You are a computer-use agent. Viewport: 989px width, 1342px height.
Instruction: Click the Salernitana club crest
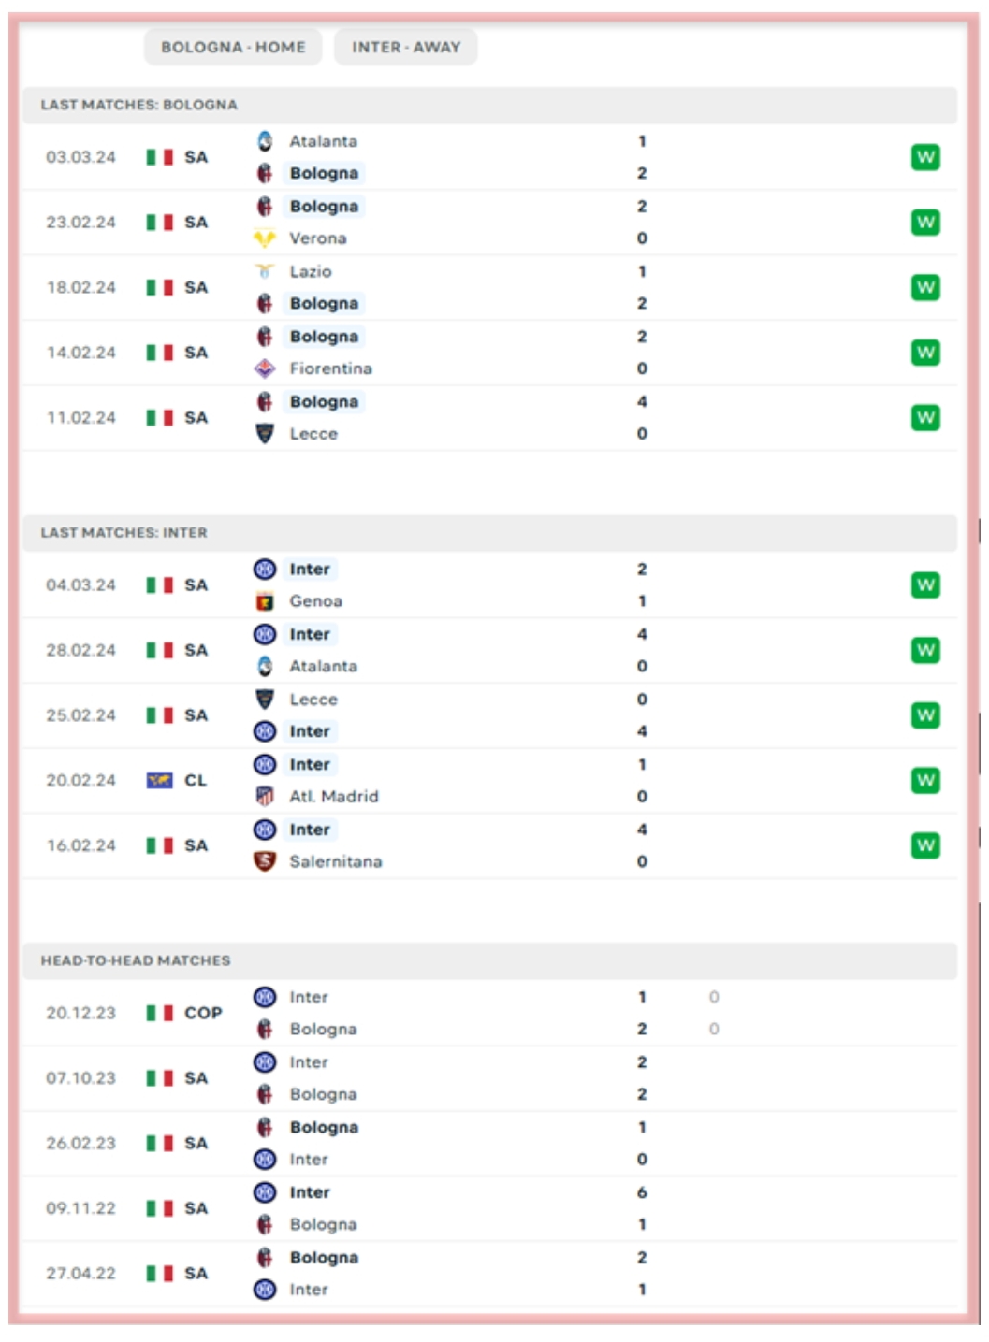[265, 861]
